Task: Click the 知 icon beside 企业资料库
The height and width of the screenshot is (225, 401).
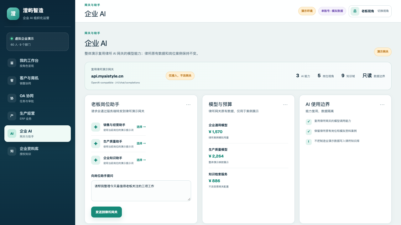Action: tap(12, 151)
